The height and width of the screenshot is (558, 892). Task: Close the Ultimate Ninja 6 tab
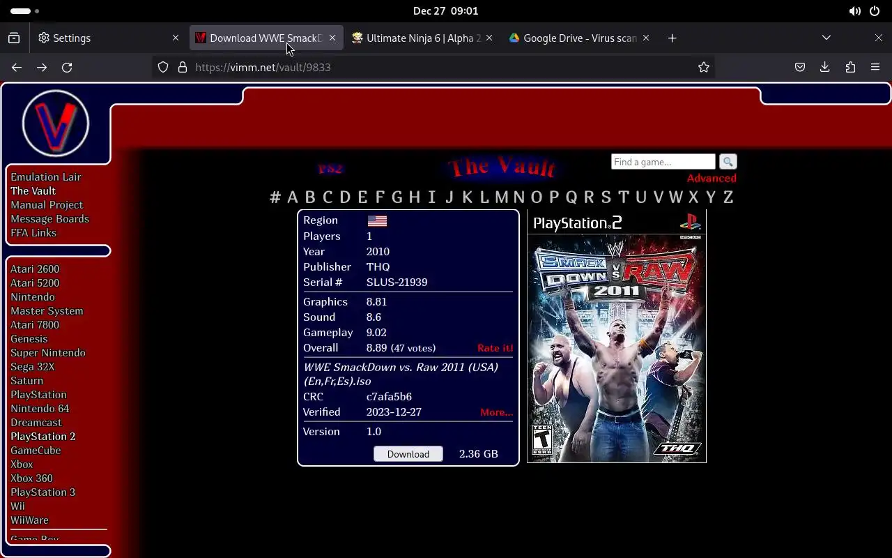click(x=489, y=38)
